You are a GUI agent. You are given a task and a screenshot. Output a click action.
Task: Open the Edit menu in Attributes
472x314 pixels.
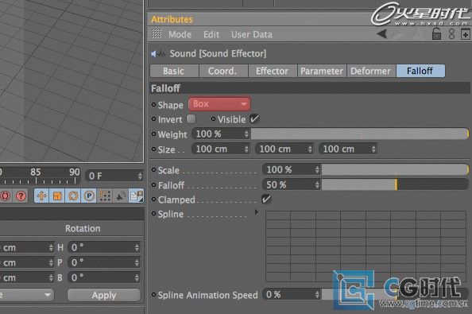pyautogui.click(x=211, y=34)
